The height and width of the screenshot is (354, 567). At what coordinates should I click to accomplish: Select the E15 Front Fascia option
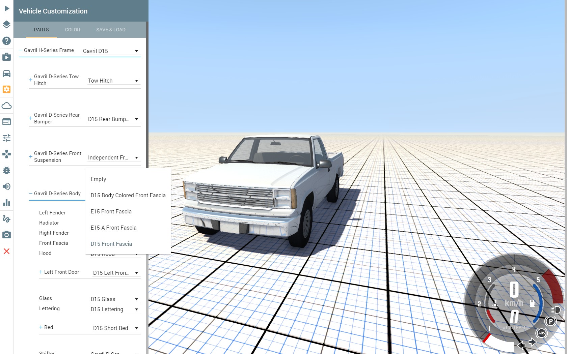(128, 211)
